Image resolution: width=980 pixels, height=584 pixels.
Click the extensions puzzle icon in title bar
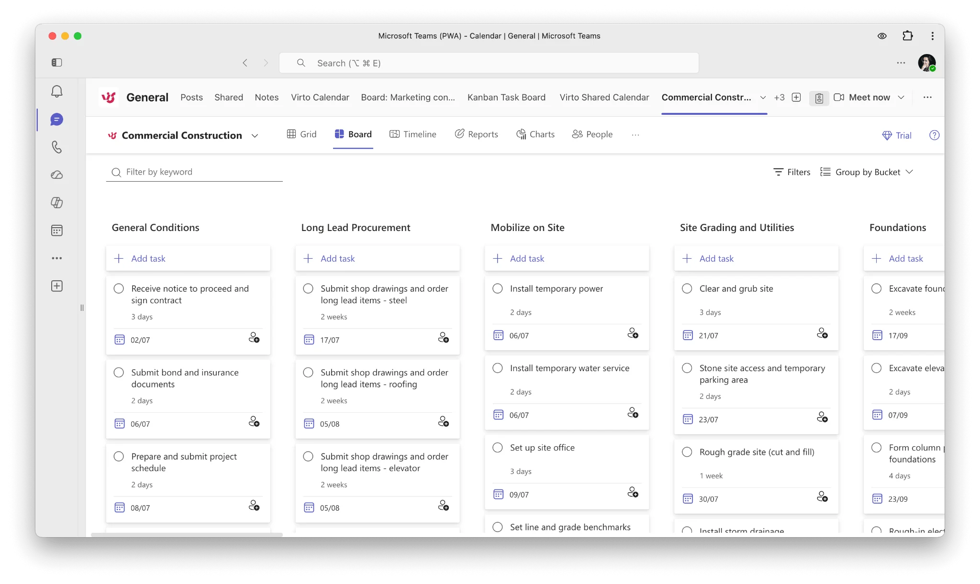pos(907,36)
